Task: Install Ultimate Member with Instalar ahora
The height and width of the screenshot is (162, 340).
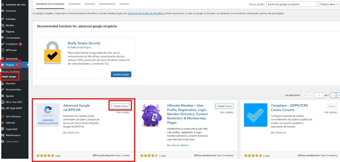Action: click(x=224, y=106)
